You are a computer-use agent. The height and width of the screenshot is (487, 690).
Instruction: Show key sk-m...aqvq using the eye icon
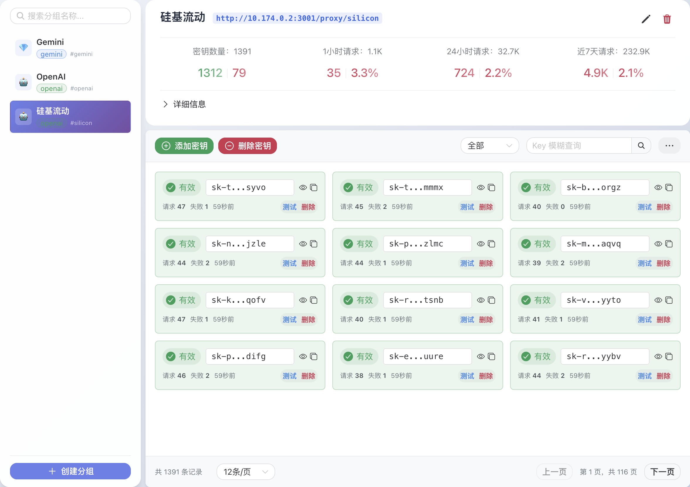tap(658, 243)
